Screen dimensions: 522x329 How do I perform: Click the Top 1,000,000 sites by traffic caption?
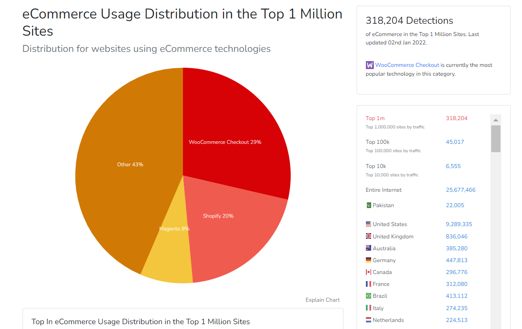tap(395, 127)
